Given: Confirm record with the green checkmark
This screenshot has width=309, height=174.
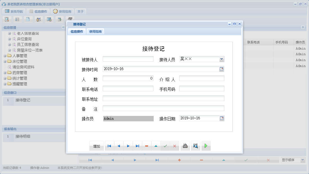Looking at the screenshot, I should (165, 146).
